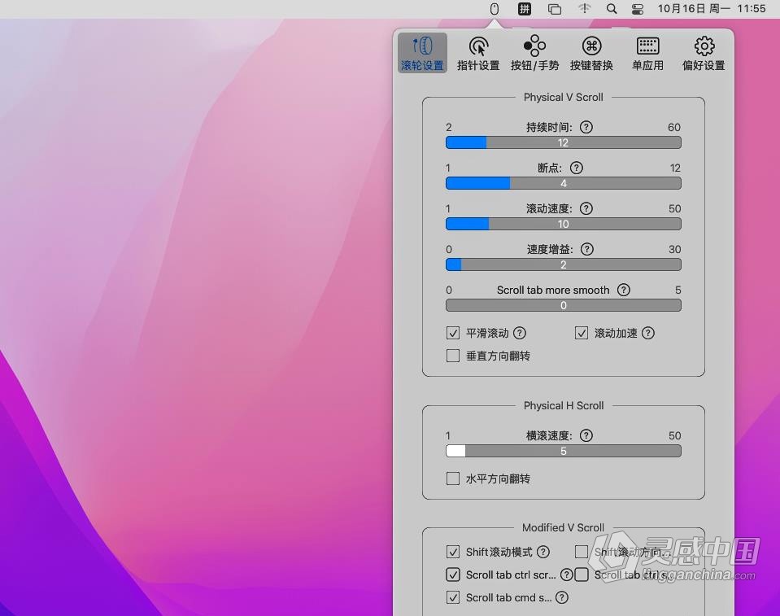
Task: Uncheck the Shift滚动模式 checkbox
Action: pyautogui.click(x=453, y=552)
